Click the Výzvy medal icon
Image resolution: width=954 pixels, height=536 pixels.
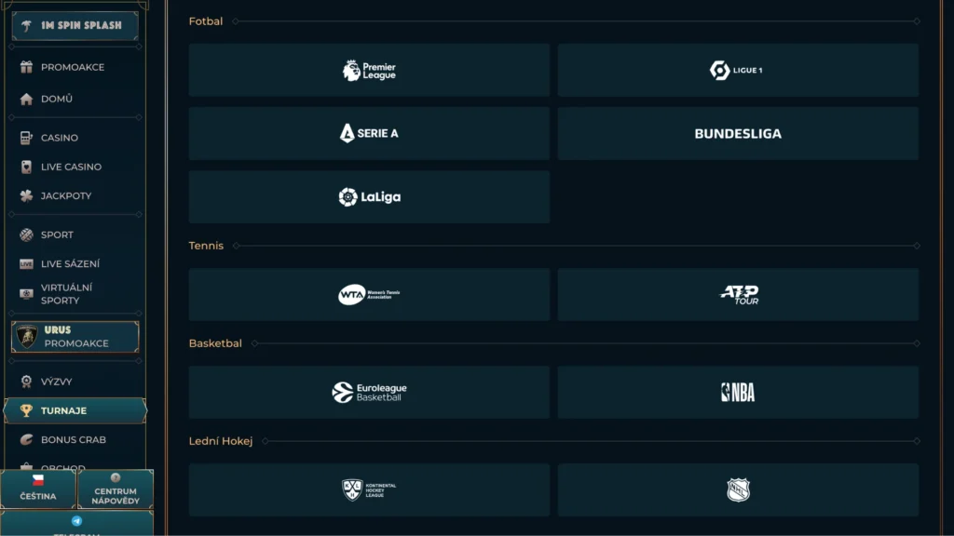[26, 382]
